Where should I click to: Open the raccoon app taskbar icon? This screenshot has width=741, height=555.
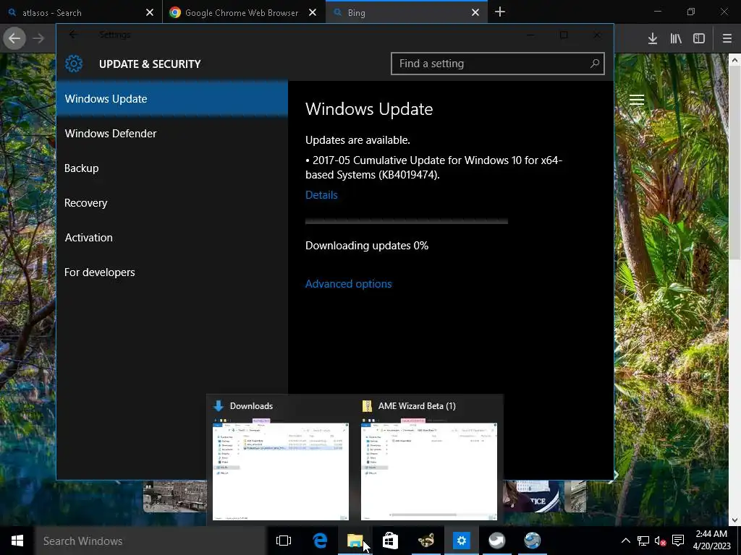coord(425,541)
